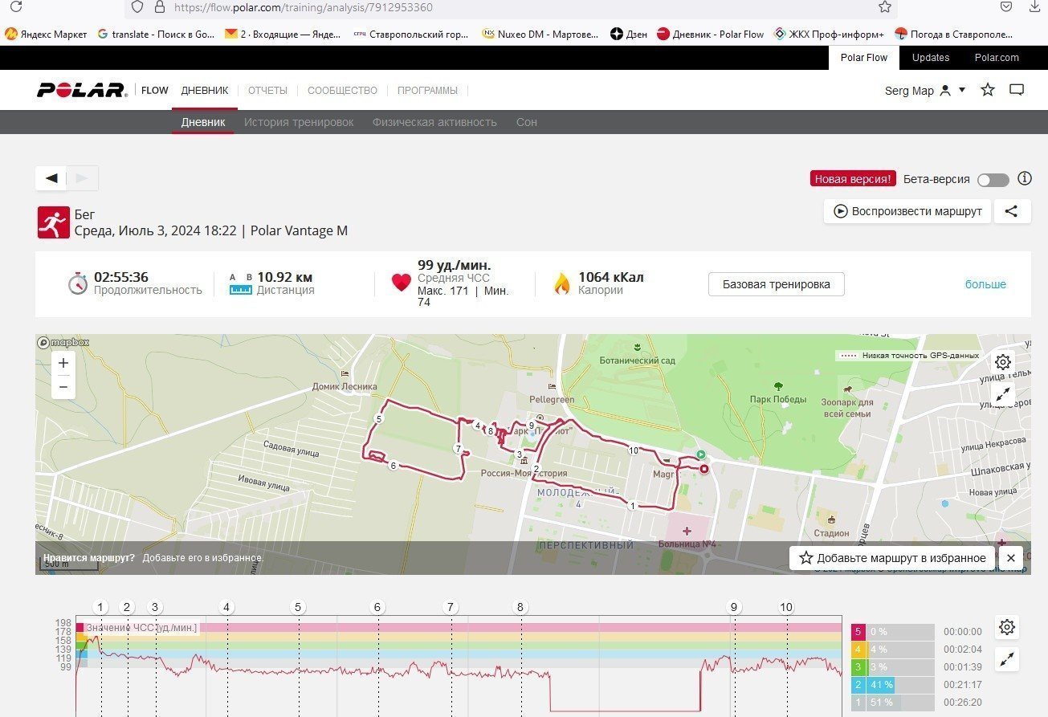Open the ЖКХ Проф-информ+ bookmark
The image size is (1048, 717).
[830, 34]
